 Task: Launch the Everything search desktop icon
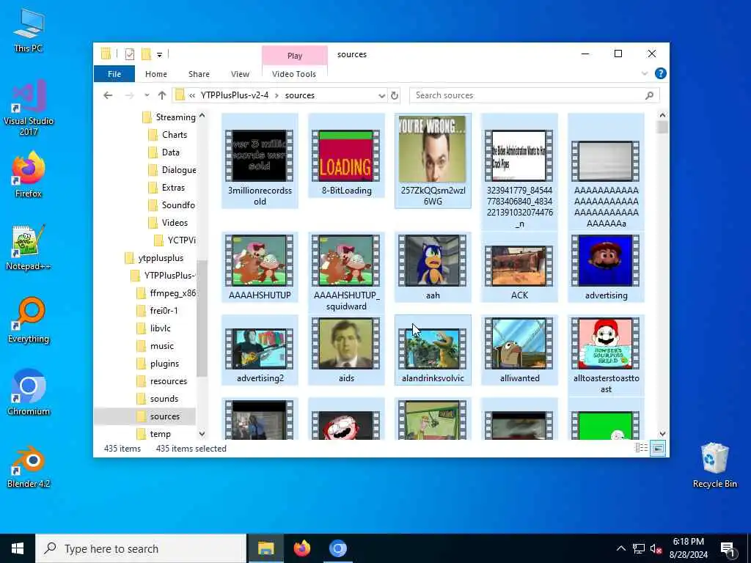pos(29,320)
